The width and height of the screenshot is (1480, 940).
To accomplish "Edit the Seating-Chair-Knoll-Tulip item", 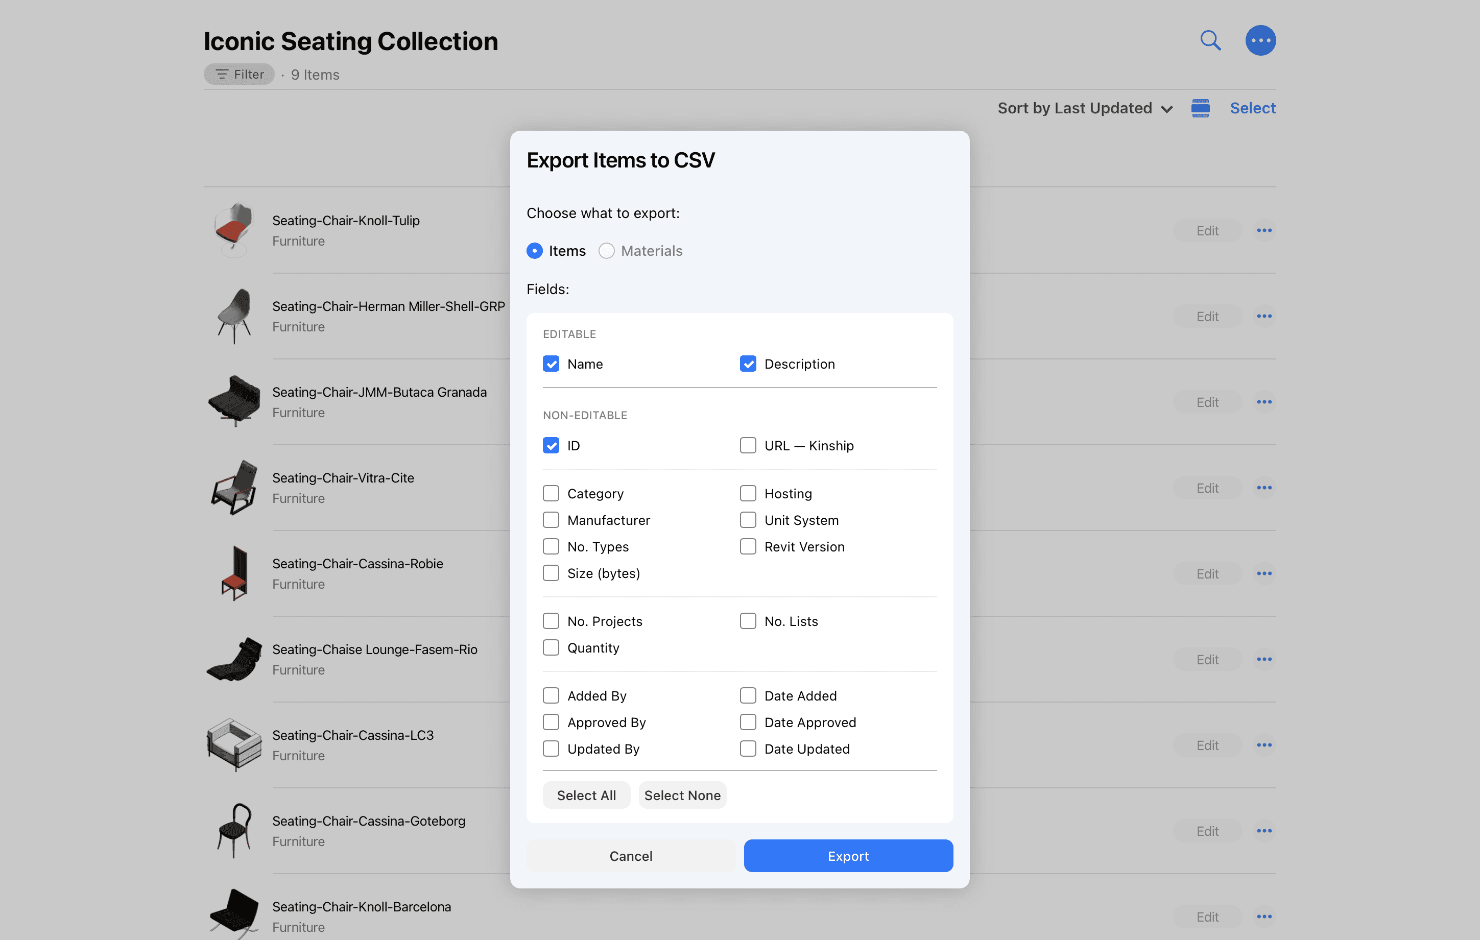I will tap(1207, 230).
